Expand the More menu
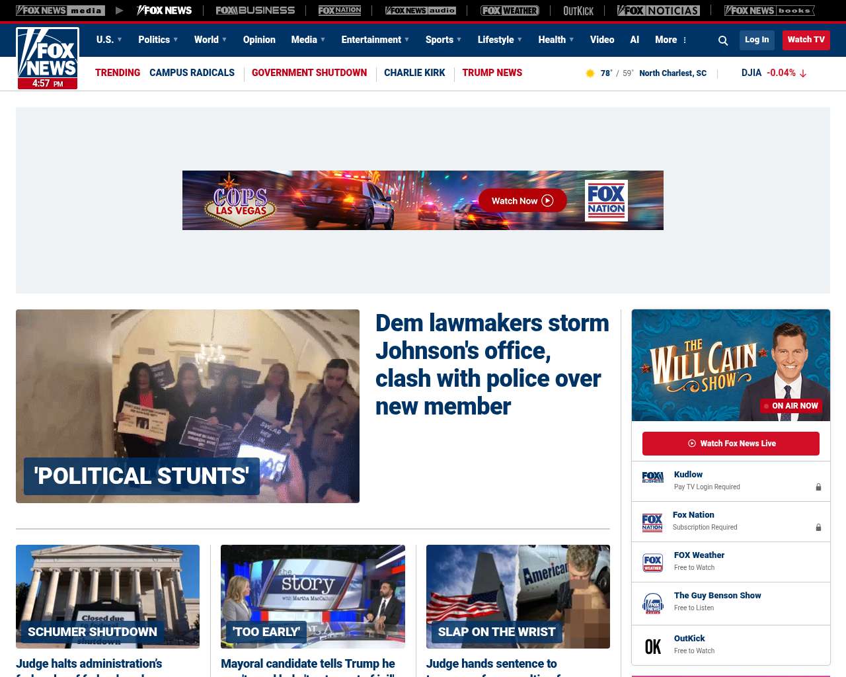The height and width of the screenshot is (677, 846). click(x=671, y=40)
